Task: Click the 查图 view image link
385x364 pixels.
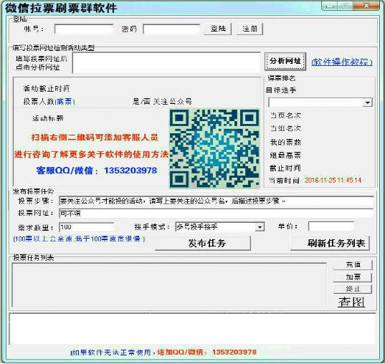Action: (351, 302)
